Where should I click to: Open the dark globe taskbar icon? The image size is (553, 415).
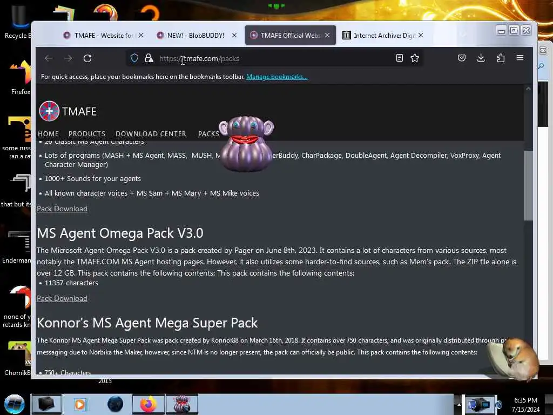(116, 404)
